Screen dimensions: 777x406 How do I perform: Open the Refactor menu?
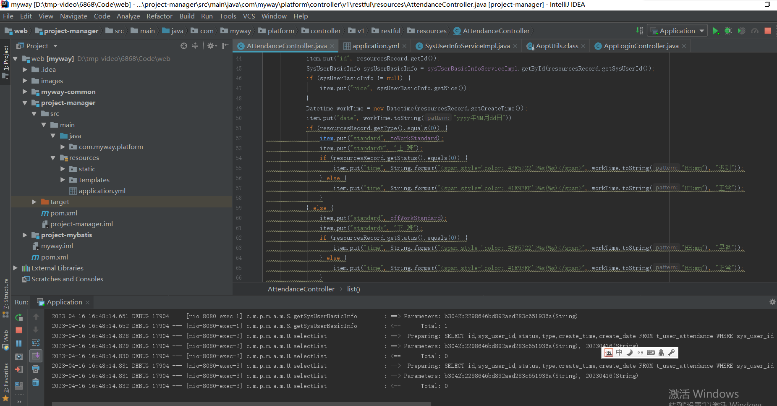(159, 16)
